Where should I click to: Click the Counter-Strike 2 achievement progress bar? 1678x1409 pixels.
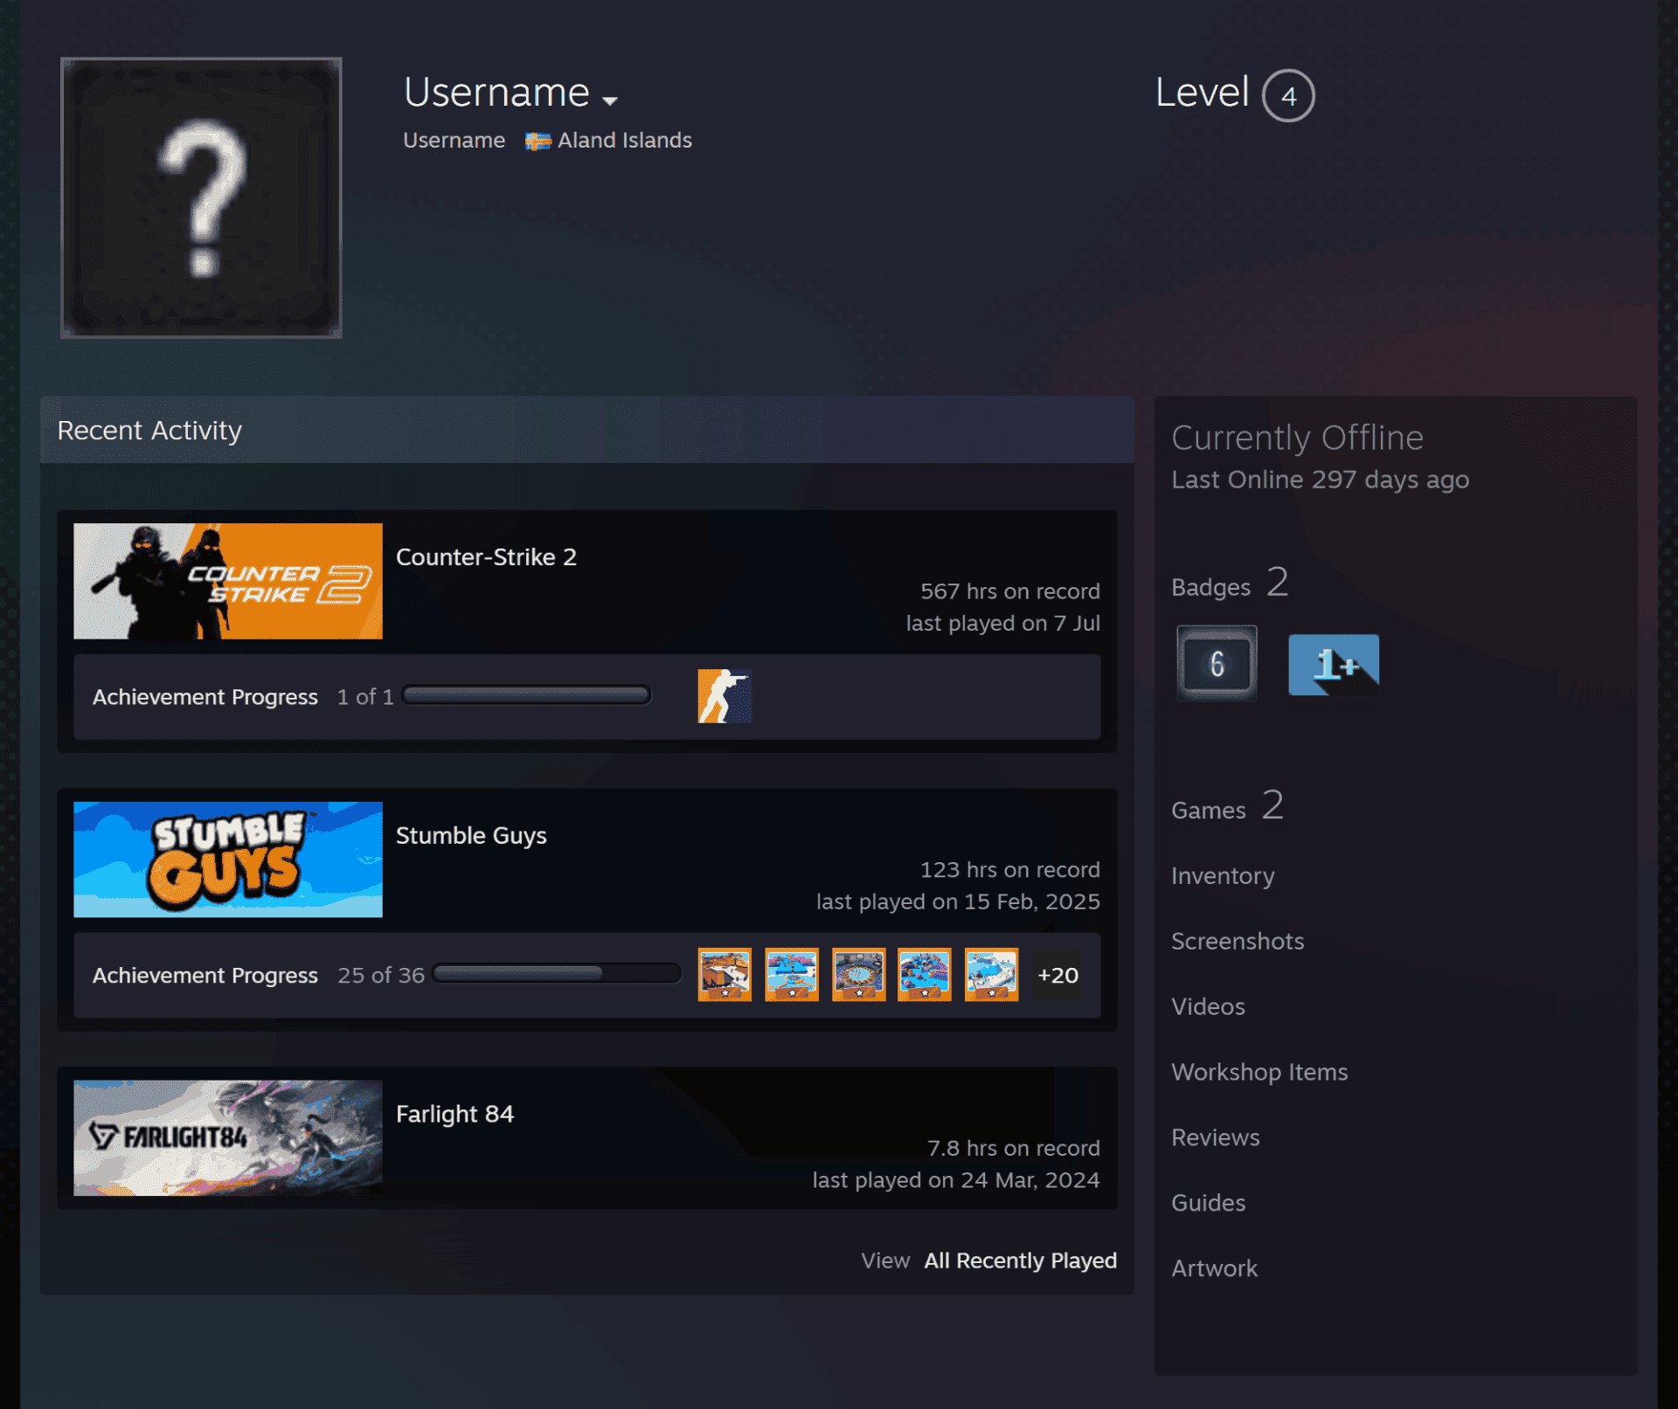[x=526, y=695]
